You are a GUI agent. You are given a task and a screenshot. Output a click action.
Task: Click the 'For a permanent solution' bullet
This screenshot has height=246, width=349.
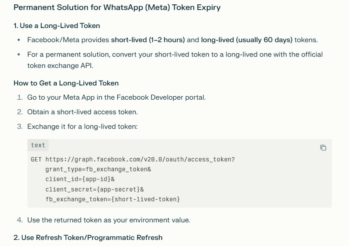[175, 60]
